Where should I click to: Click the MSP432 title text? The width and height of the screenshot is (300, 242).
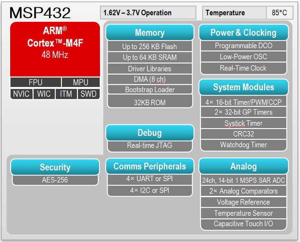(40, 13)
